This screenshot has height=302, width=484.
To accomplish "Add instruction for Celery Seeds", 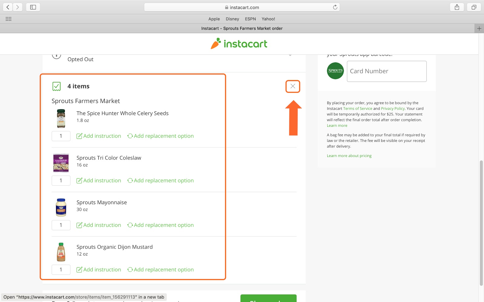I will pos(99,136).
